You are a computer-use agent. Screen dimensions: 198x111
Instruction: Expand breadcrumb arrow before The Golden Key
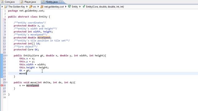pos(2,6)
